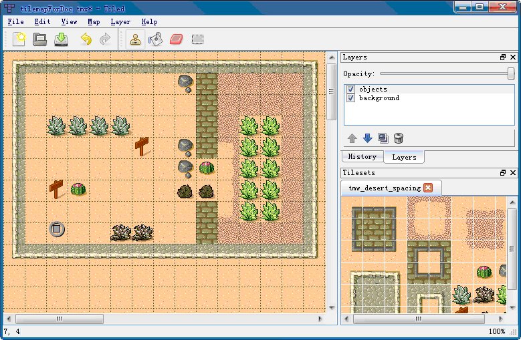This screenshot has width=521, height=340.
Task: Minimize the Tiled window
Action: (x=463, y=7)
